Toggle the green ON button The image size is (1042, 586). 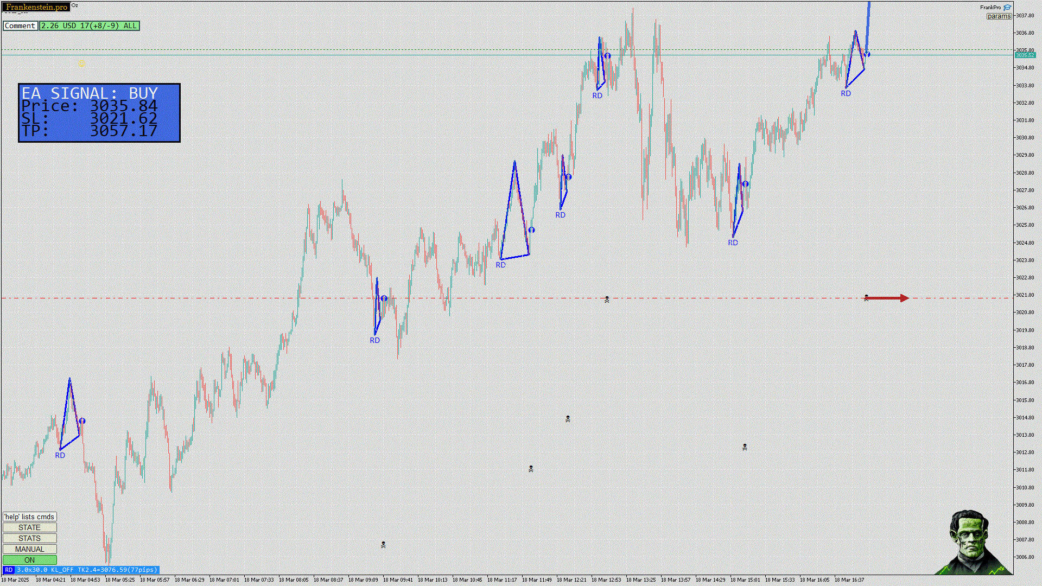point(29,560)
